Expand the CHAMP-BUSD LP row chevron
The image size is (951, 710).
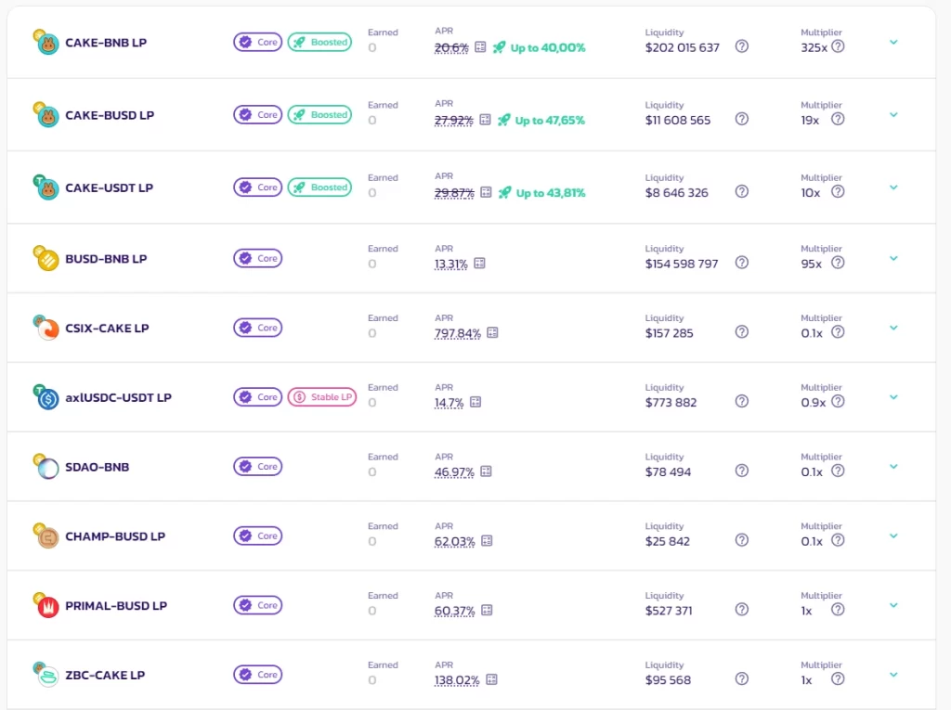point(893,536)
